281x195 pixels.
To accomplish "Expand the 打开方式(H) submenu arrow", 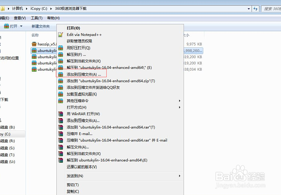I will point(180,107).
